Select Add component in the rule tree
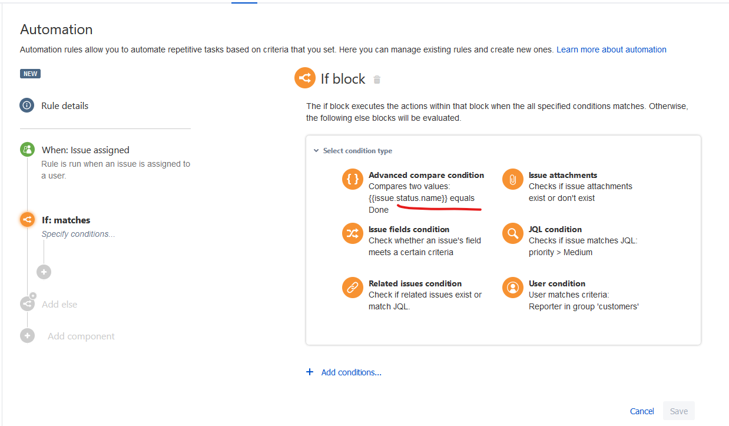The image size is (729, 426). (x=81, y=336)
